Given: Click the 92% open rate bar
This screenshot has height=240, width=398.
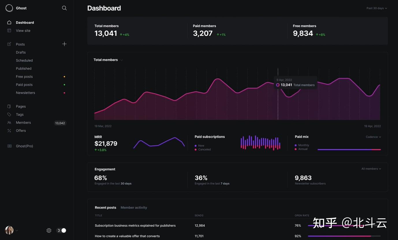Looking at the screenshot, I should coord(344,236).
